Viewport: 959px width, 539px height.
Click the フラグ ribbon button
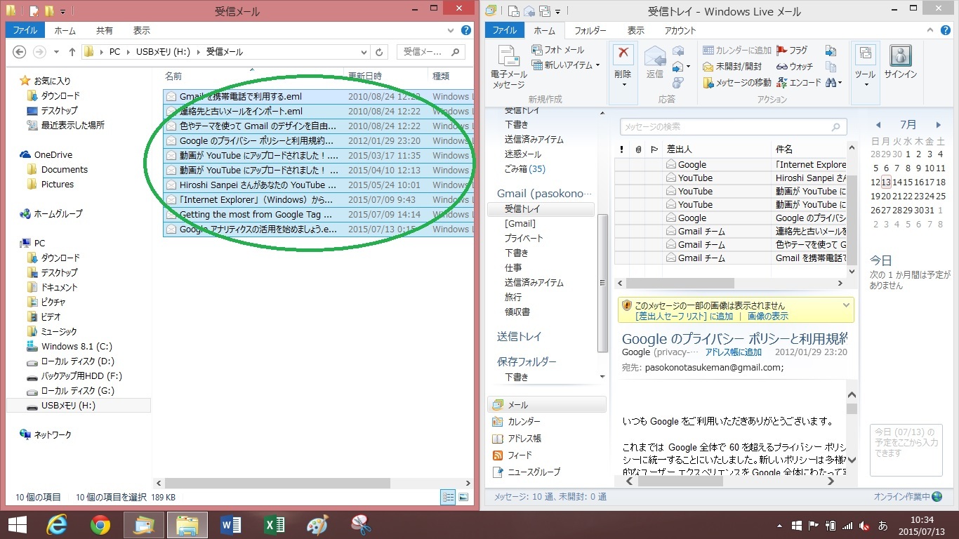click(792, 51)
